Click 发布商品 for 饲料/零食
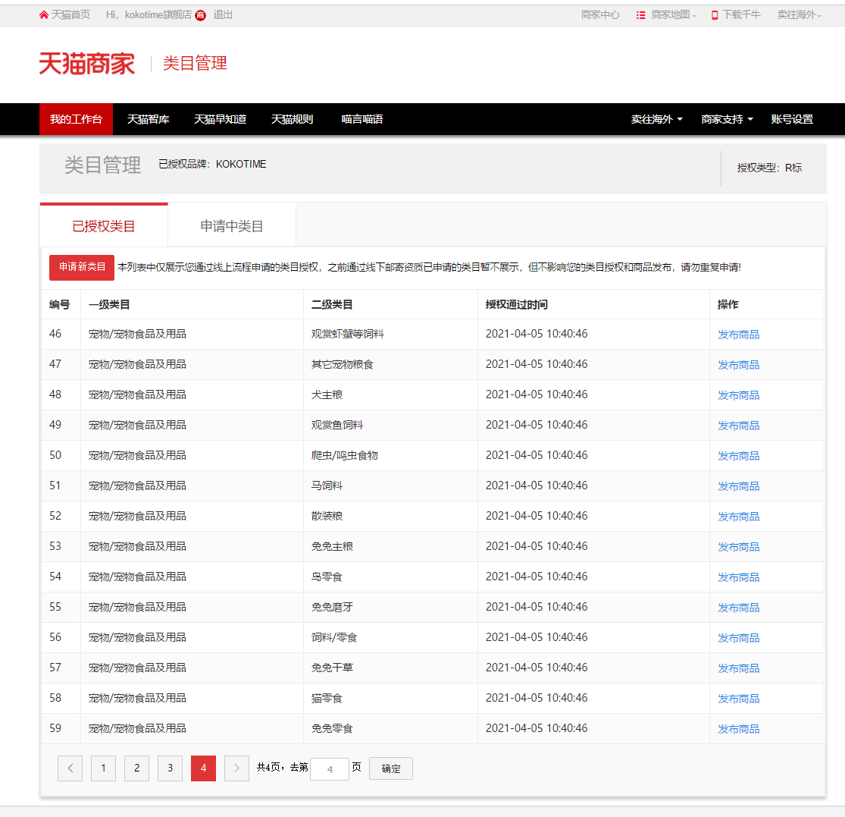The image size is (845, 817). [738, 638]
